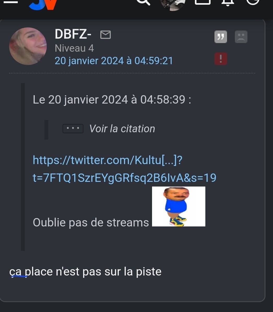Open the DBFZ- username profile

click(x=73, y=34)
